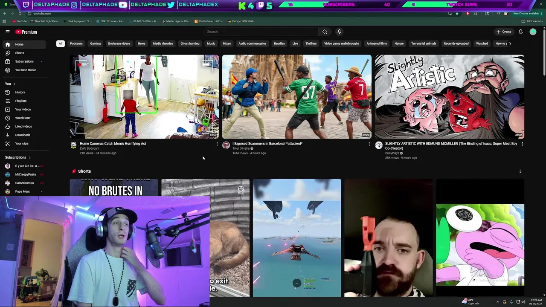Open Playlists in sidebar
Viewport: 546px width, 307px height.
[24, 101]
